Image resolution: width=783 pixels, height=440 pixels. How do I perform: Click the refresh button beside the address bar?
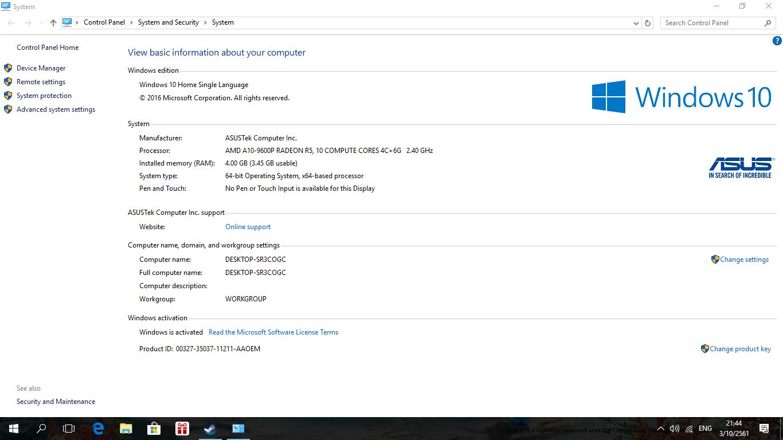(648, 23)
